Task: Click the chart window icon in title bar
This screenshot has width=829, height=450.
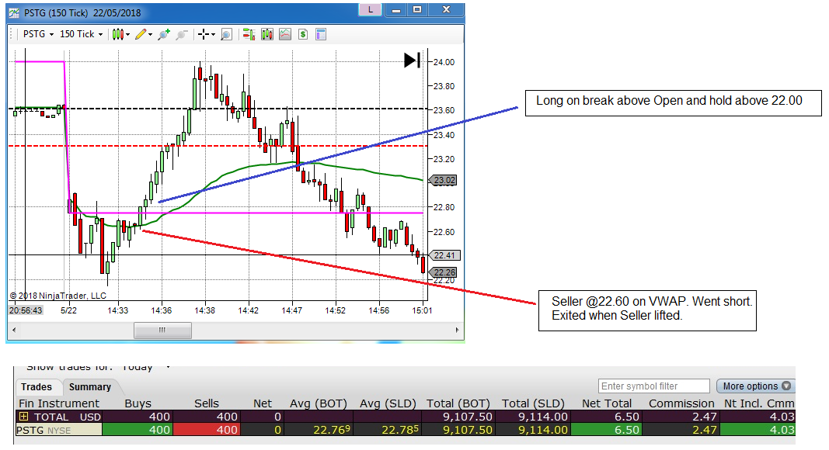Action: point(14,12)
